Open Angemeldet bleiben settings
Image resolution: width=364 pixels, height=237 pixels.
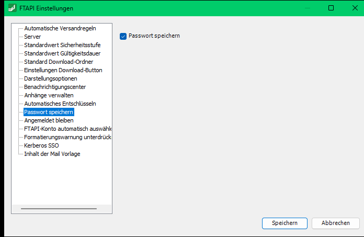[x=49, y=120]
